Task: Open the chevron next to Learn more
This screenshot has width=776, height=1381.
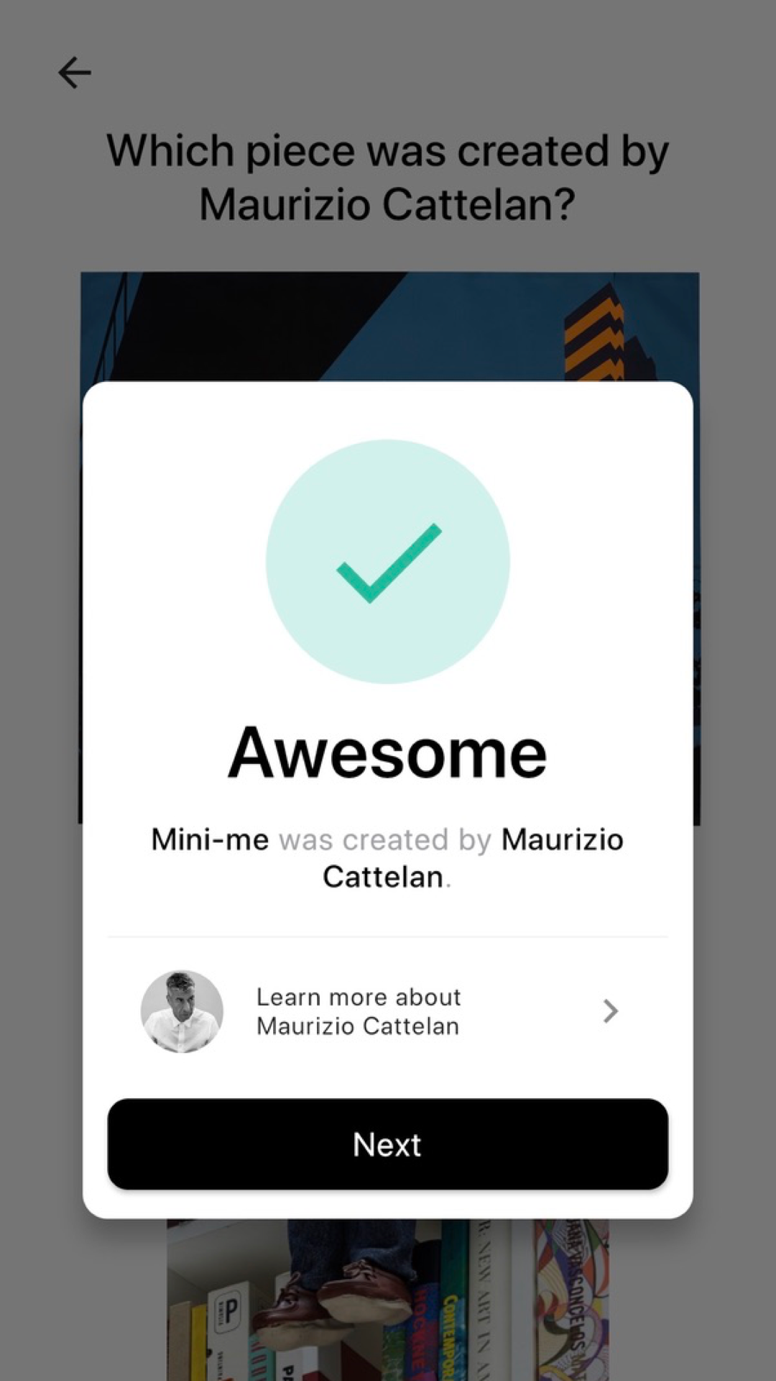Action: coord(610,1011)
